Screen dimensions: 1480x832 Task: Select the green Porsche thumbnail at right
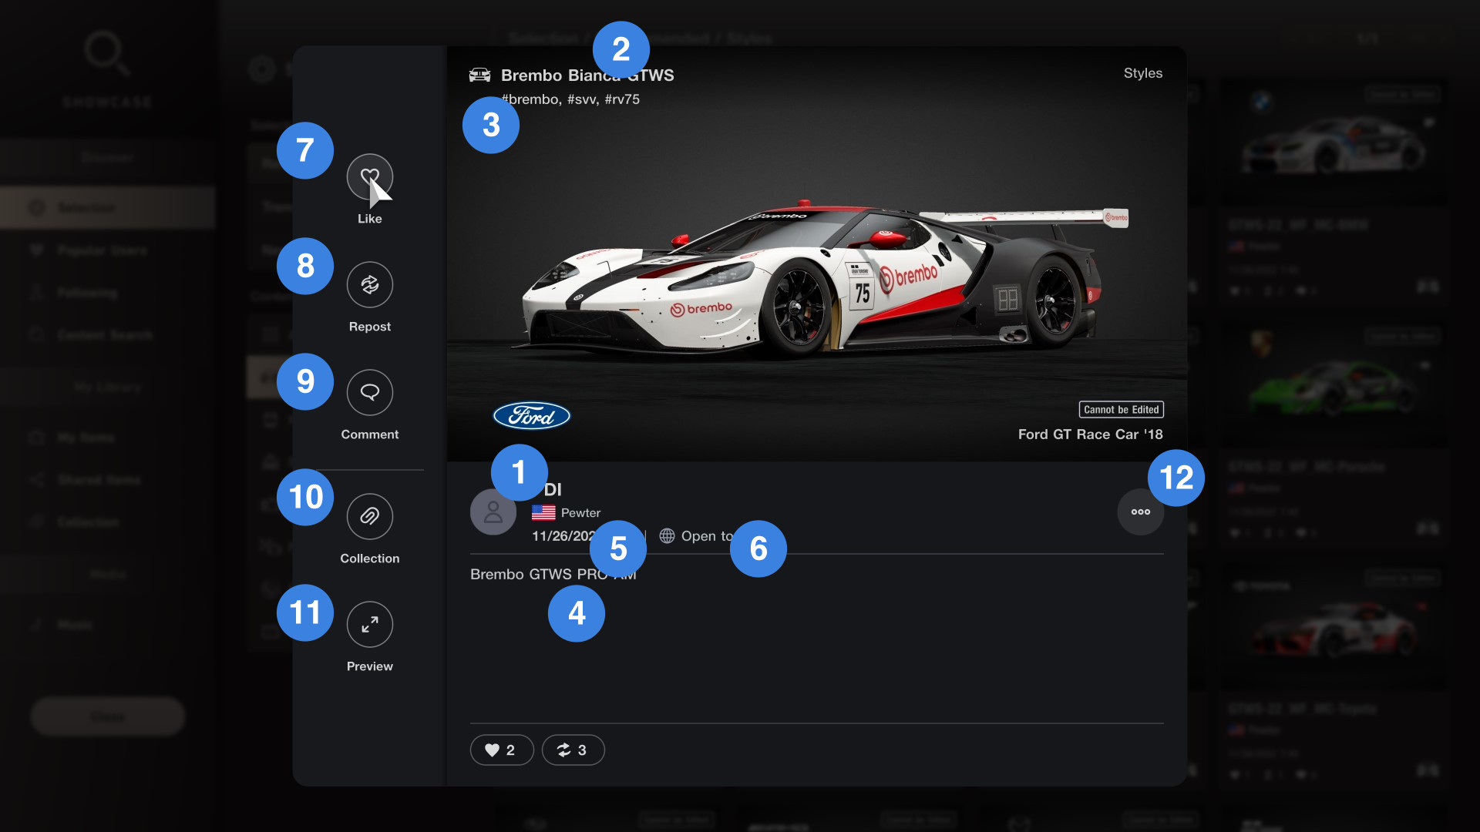(x=1334, y=385)
